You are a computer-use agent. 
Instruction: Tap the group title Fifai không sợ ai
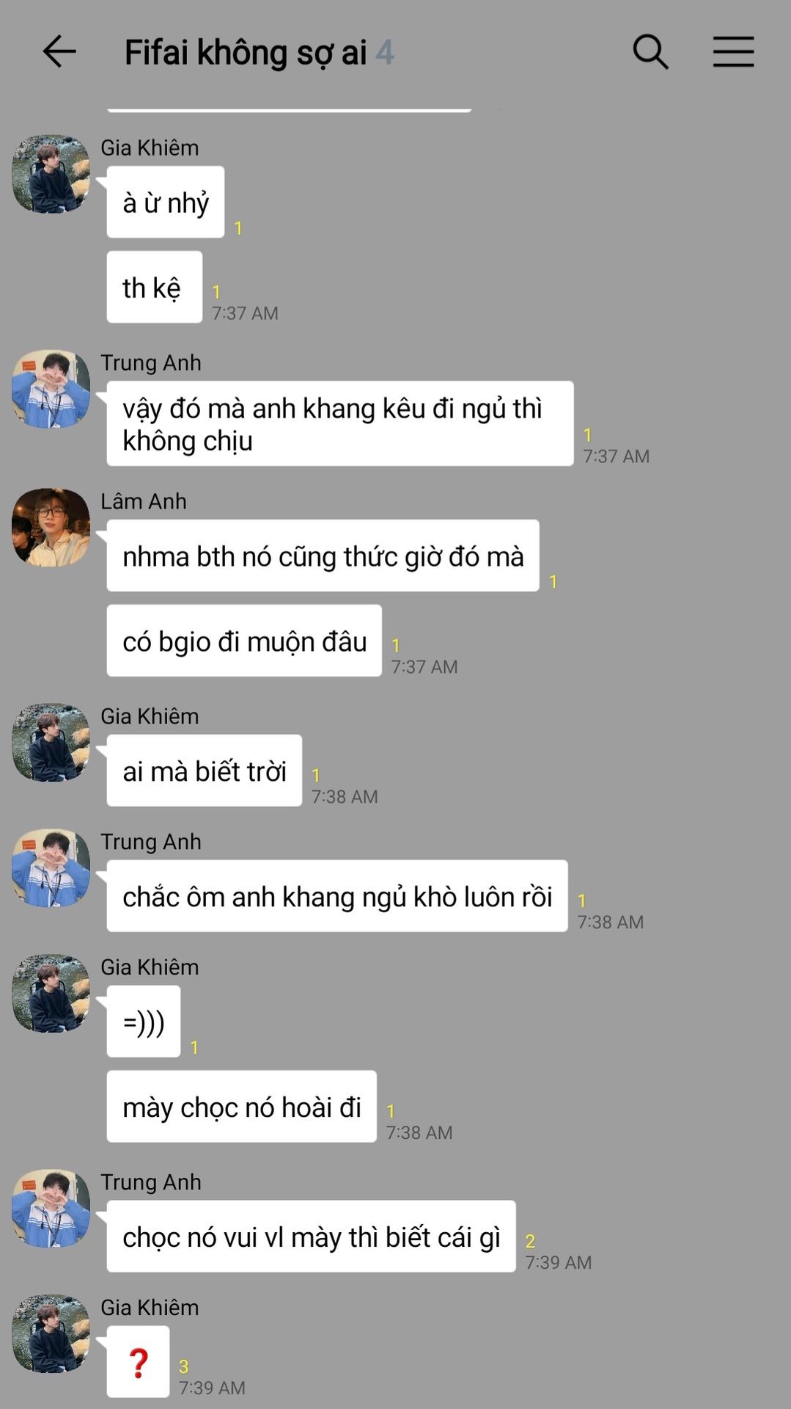pos(246,53)
